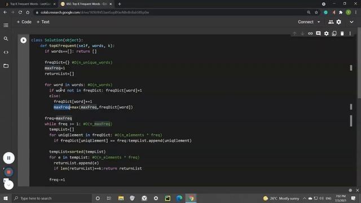Open the green Chrome profile avatar
This screenshot has width=361, height=203.
[x=349, y=12]
